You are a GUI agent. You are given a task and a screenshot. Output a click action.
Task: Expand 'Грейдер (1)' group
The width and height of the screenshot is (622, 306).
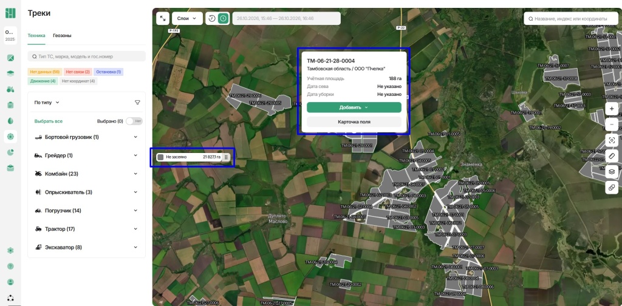coord(86,155)
